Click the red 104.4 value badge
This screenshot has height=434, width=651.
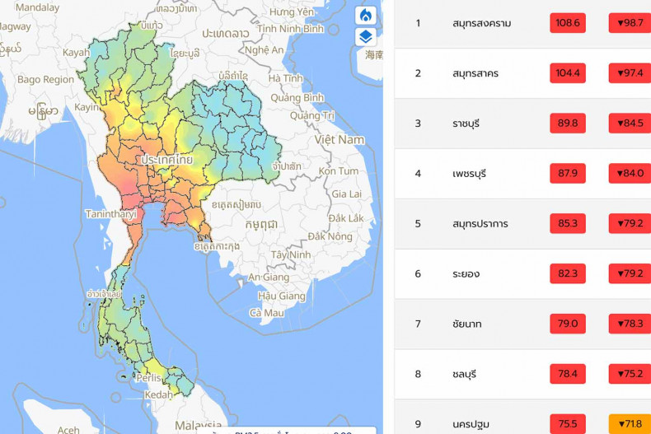[568, 73]
